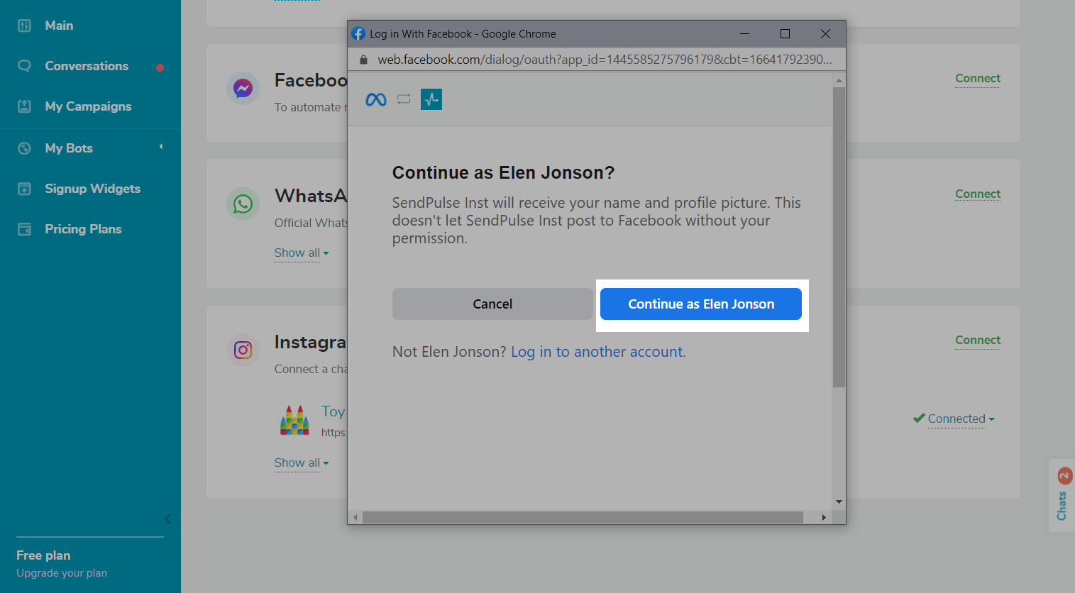Image resolution: width=1075 pixels, height=593 pixels.
Task: Open Conversations in the sidebar
Action: pyautogui.click(x=87, y=66)
